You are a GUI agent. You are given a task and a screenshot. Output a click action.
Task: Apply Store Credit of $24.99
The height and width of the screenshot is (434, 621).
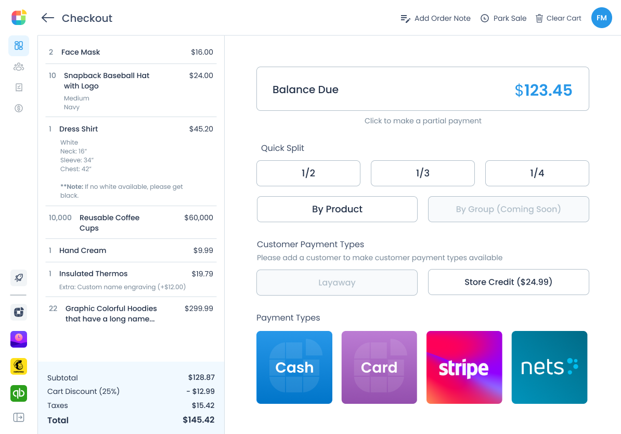point(508,282)
